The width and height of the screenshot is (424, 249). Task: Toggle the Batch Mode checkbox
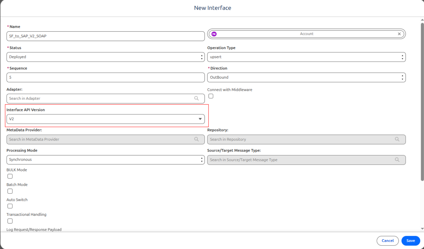point(10,191)
